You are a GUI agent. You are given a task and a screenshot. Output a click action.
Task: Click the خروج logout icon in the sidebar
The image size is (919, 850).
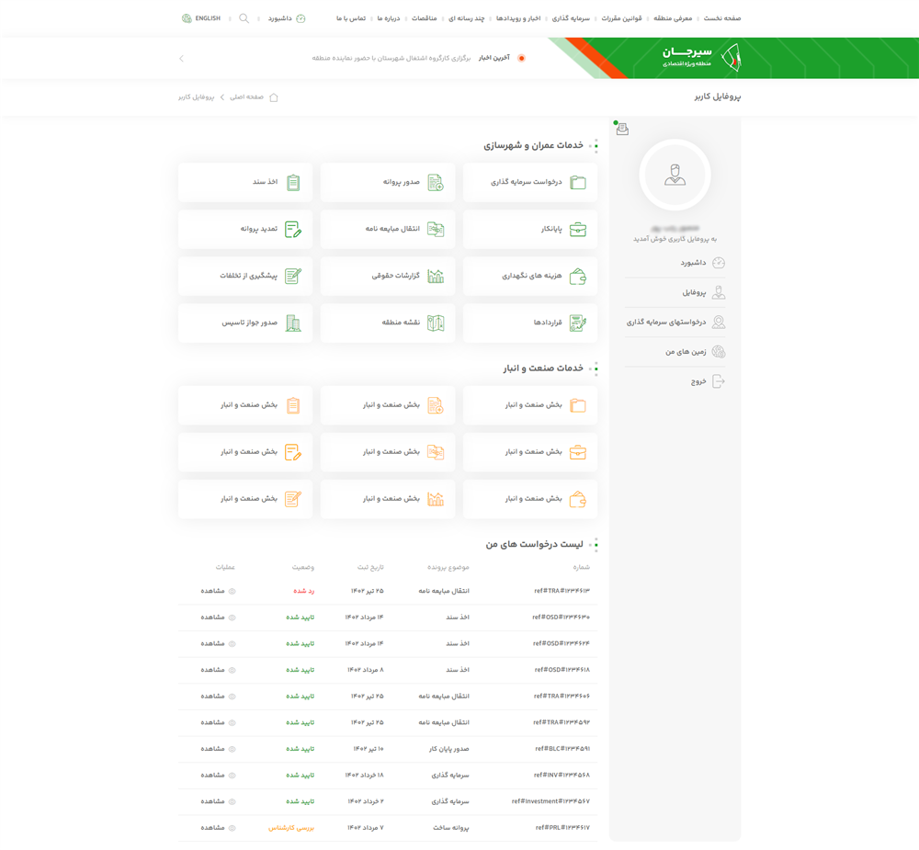(x=719, y=381)
